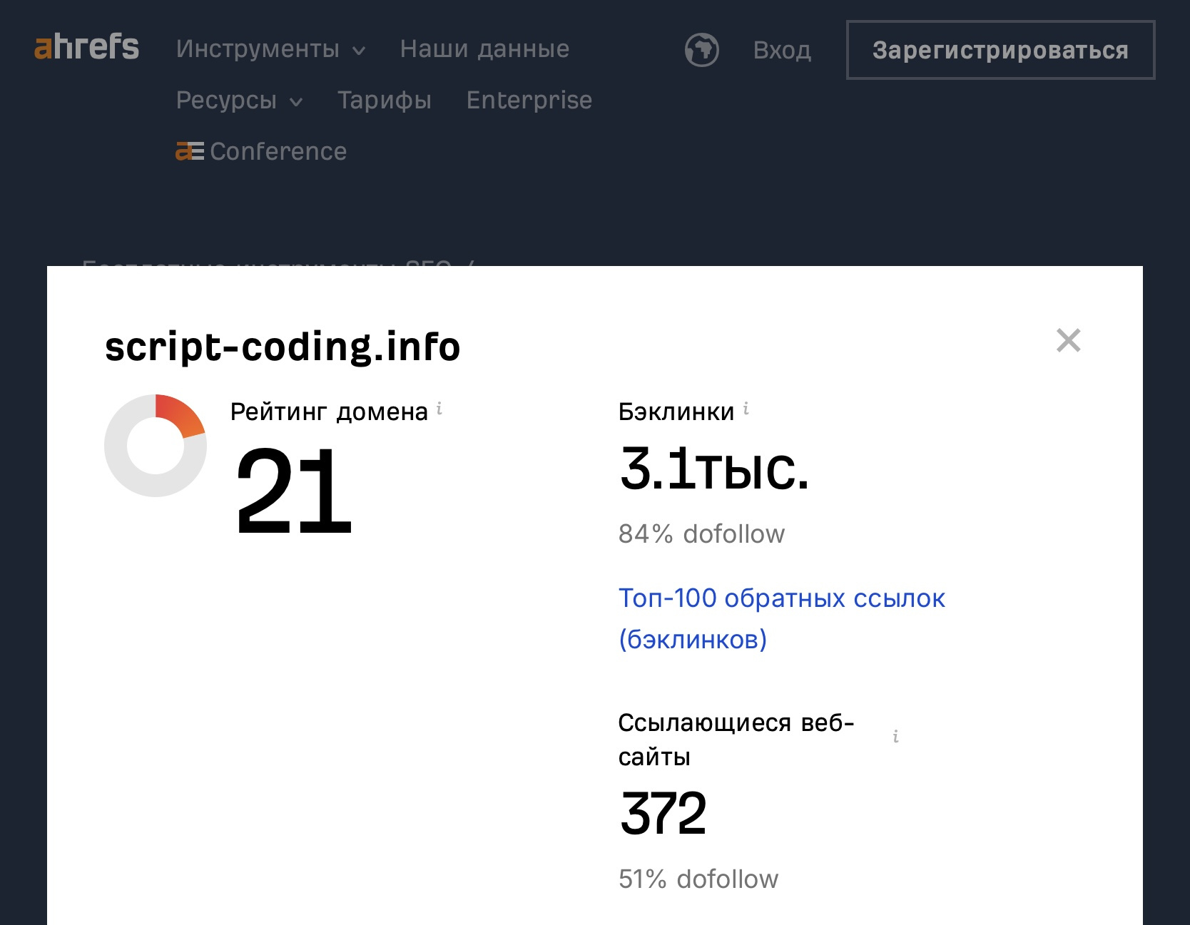Select the script-coding.info heading

coord(283,347)
